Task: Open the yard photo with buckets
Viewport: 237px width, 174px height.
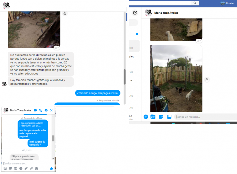Action: pyautogui.click(x=34, y=29)
